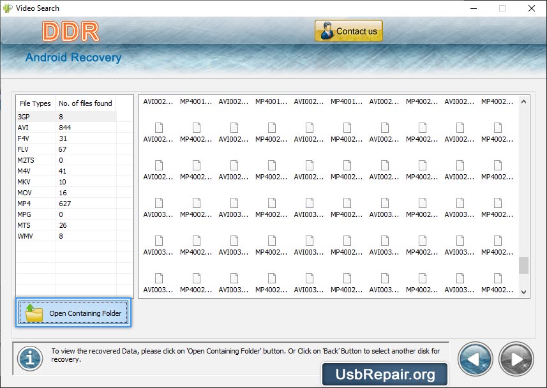Image resolution: width=547 pixels, height=388 pixels.
Task: Select the AVI file type row
Action: click(x=66, y=128)
